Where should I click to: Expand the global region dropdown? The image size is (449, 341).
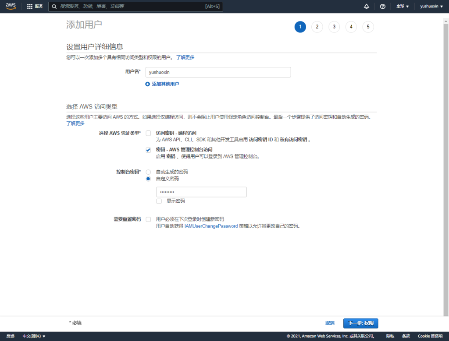coord(402,7)
